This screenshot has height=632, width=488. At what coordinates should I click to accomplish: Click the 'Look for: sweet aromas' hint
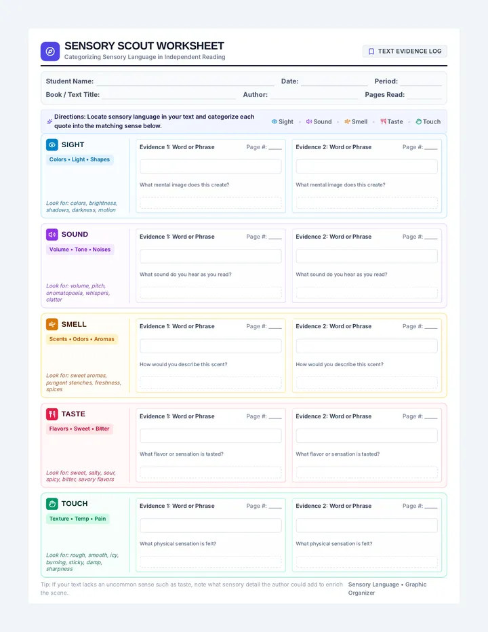point(83,382)
